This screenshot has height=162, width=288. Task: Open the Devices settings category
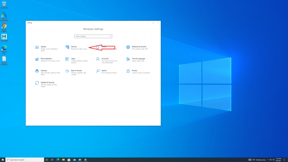click(77, 48)
